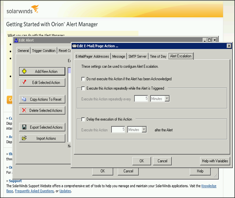Image resolution: width=235 pixels, height=198 pixels.
Task: Open the Updates link
Action: [x=65, y=191]
